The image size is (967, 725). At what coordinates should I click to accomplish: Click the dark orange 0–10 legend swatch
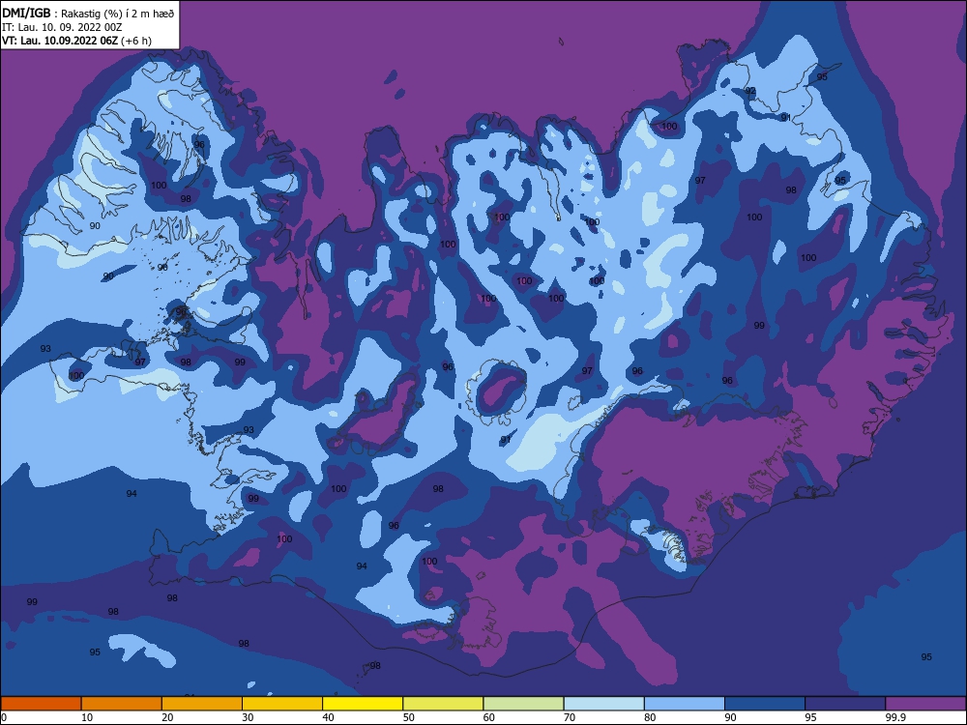[x=41, y=704]
